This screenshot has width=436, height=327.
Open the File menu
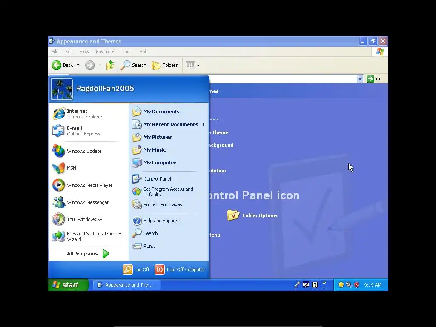[x=55, y=52]
